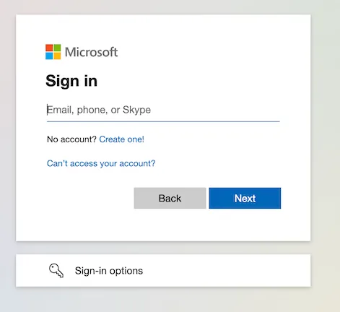Follow the Can't access your account? link
340x312 pixels.
101,163
